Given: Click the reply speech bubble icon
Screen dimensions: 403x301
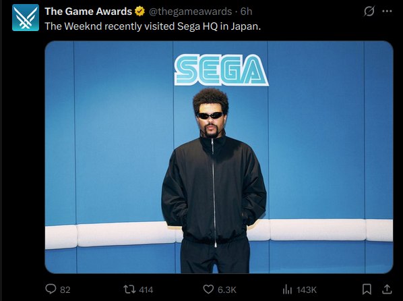Looking at the screenshot, I should tap(51, 289).
